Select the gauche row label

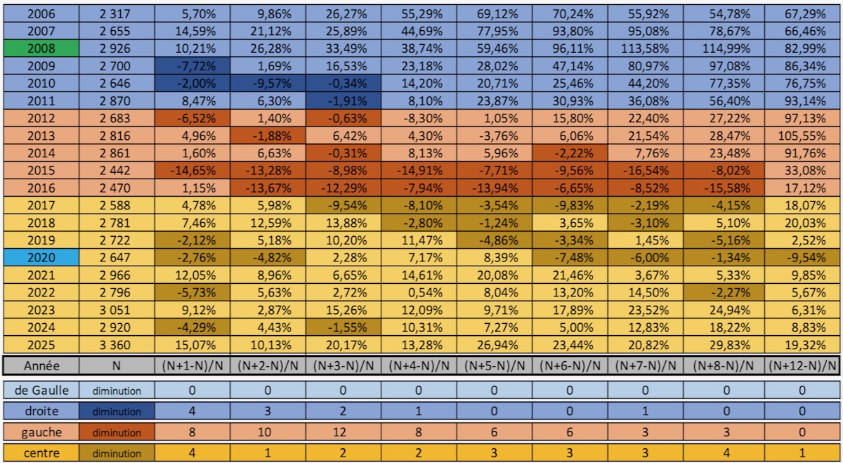click(41, 433)
